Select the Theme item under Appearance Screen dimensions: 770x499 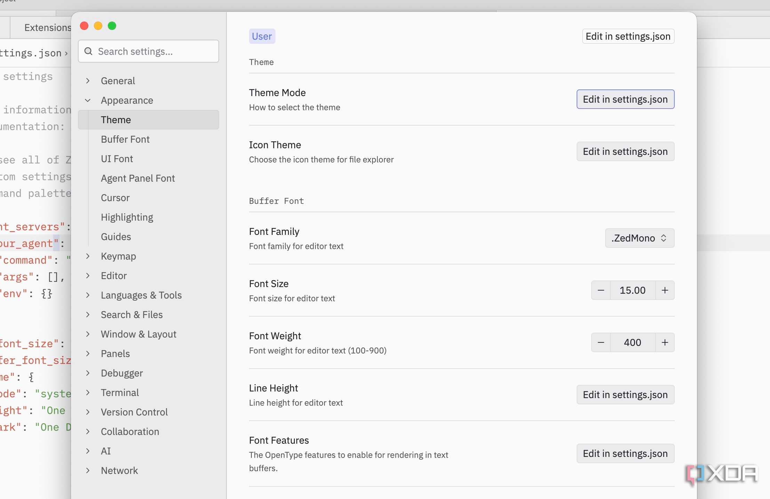click(x=149, y=120)
